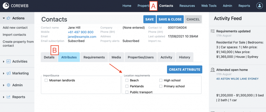Open the user profile avatar icon

260,6
